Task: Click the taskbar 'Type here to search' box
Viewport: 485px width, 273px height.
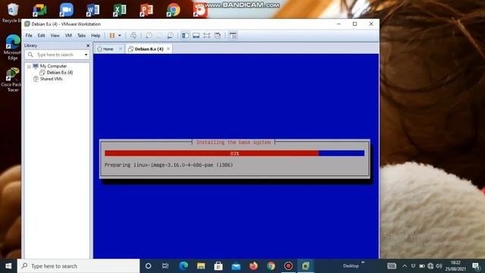Action: pyautogui.click(x=79, y=266)
